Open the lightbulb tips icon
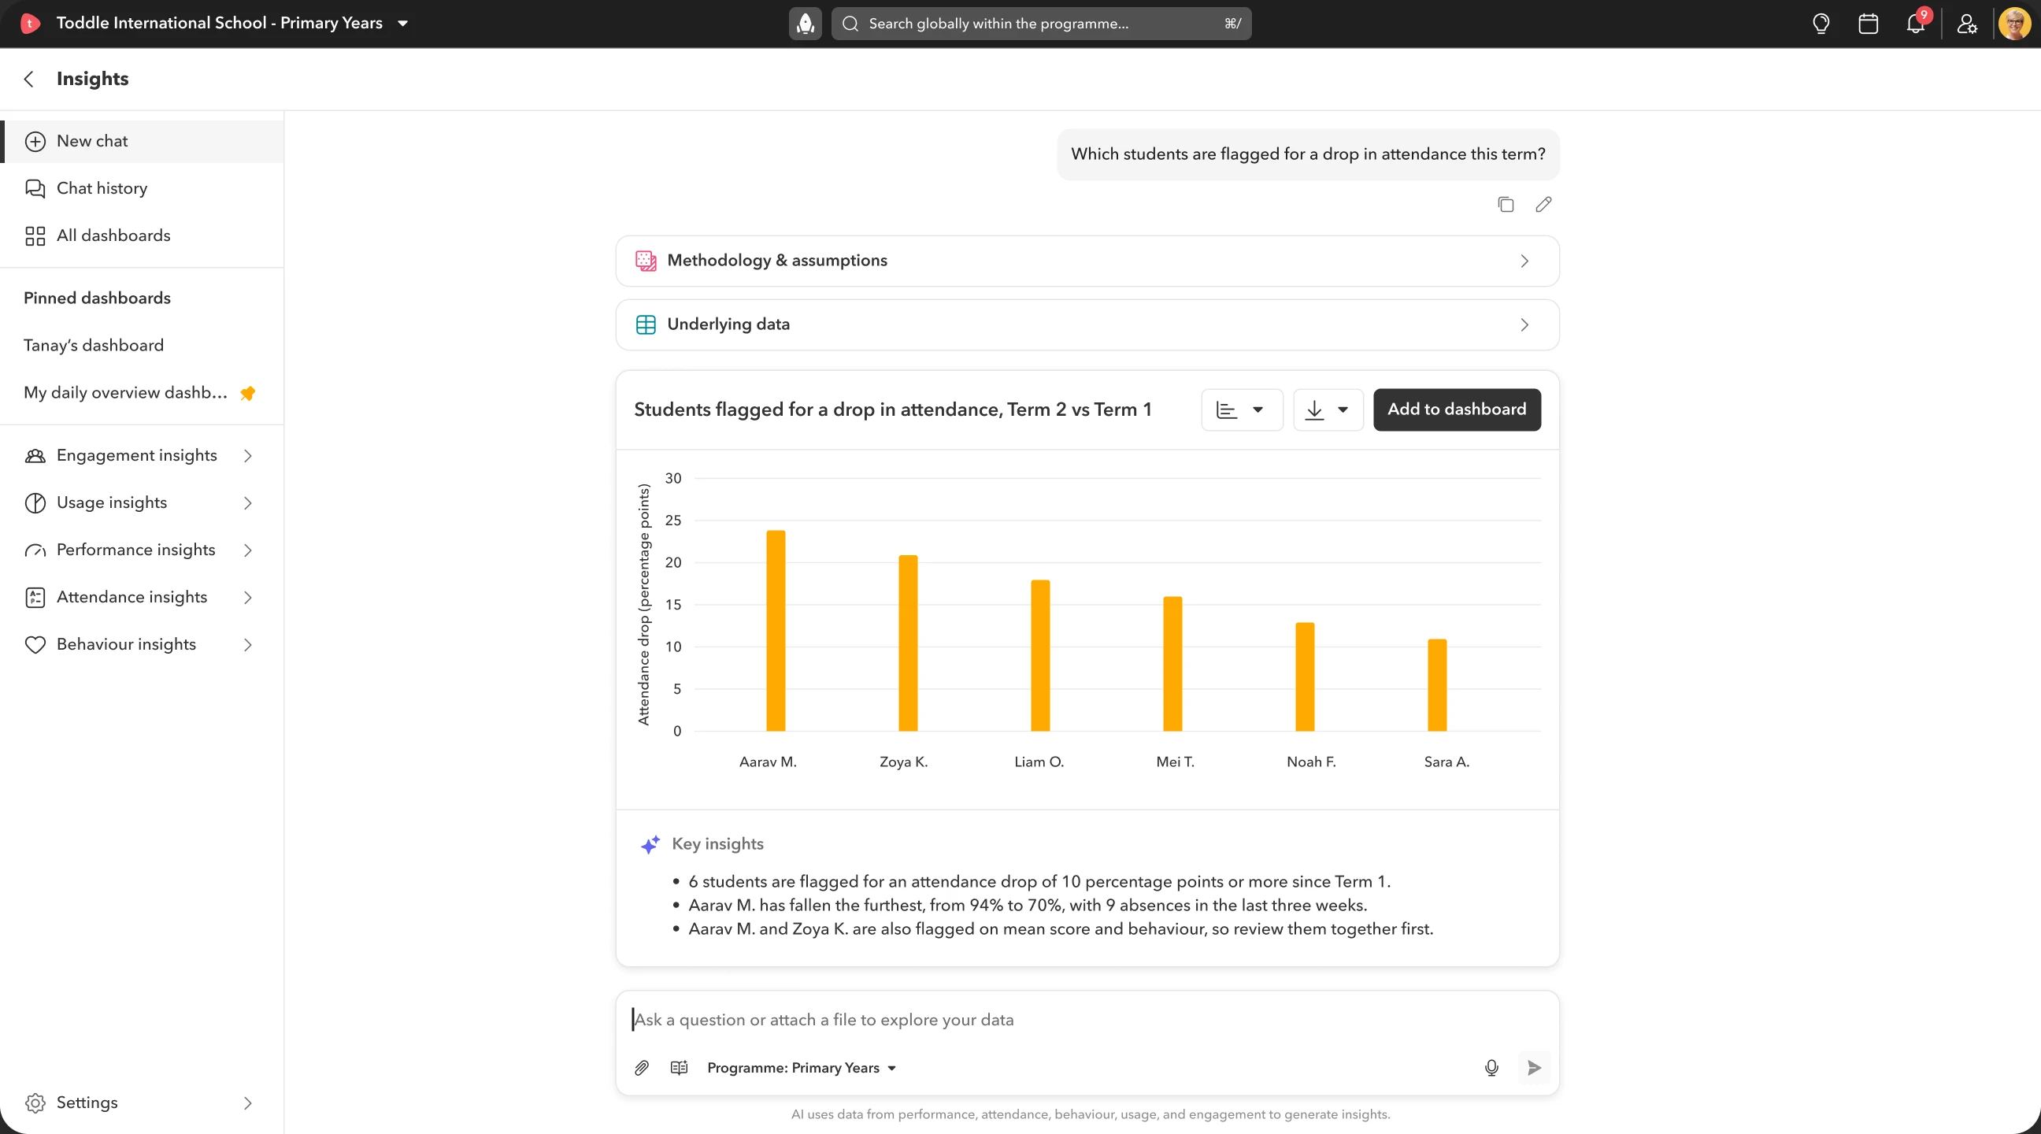The height and width of the screenshot is (1134, 2041). [x=1821, y=23]
